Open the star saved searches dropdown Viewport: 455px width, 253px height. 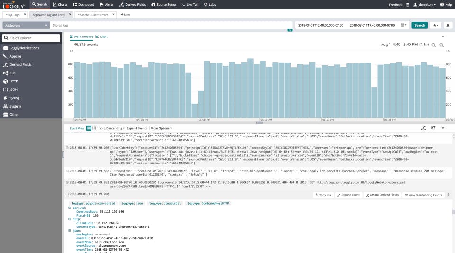point(435,25)
